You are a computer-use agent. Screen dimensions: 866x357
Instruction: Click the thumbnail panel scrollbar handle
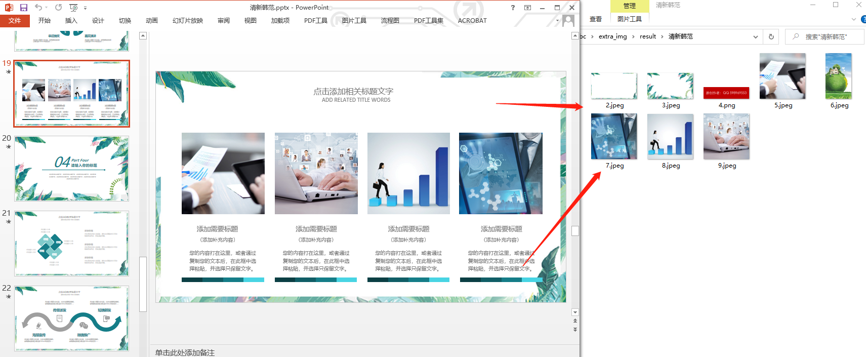click(143, 284)
